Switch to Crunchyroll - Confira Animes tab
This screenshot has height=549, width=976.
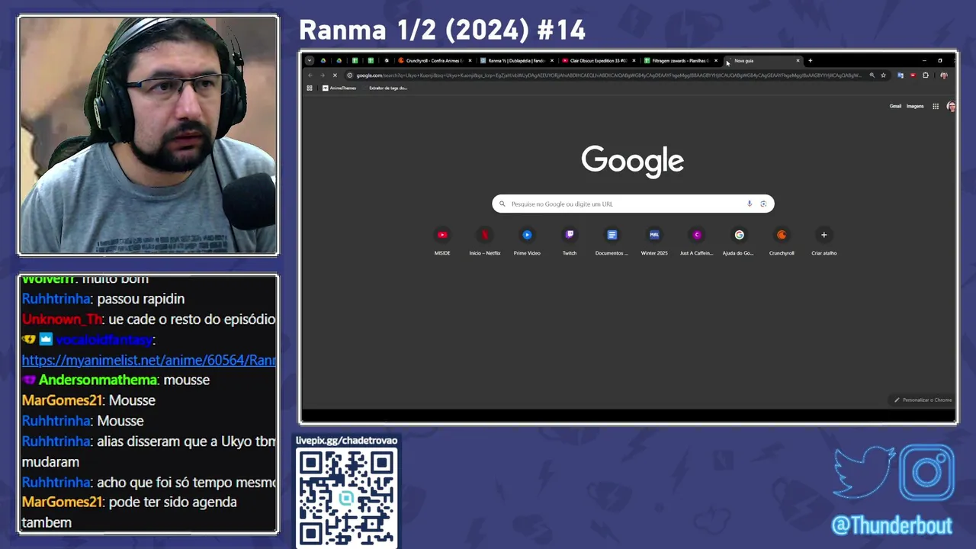pos(435,60)
